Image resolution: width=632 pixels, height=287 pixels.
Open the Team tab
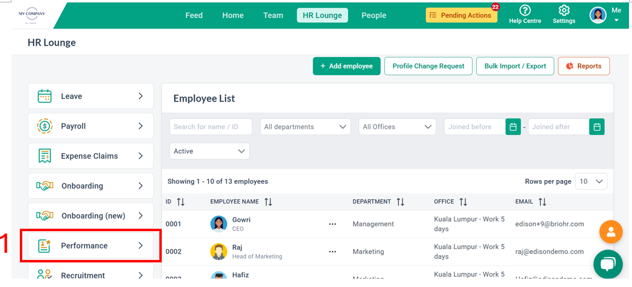click(273, 15)
